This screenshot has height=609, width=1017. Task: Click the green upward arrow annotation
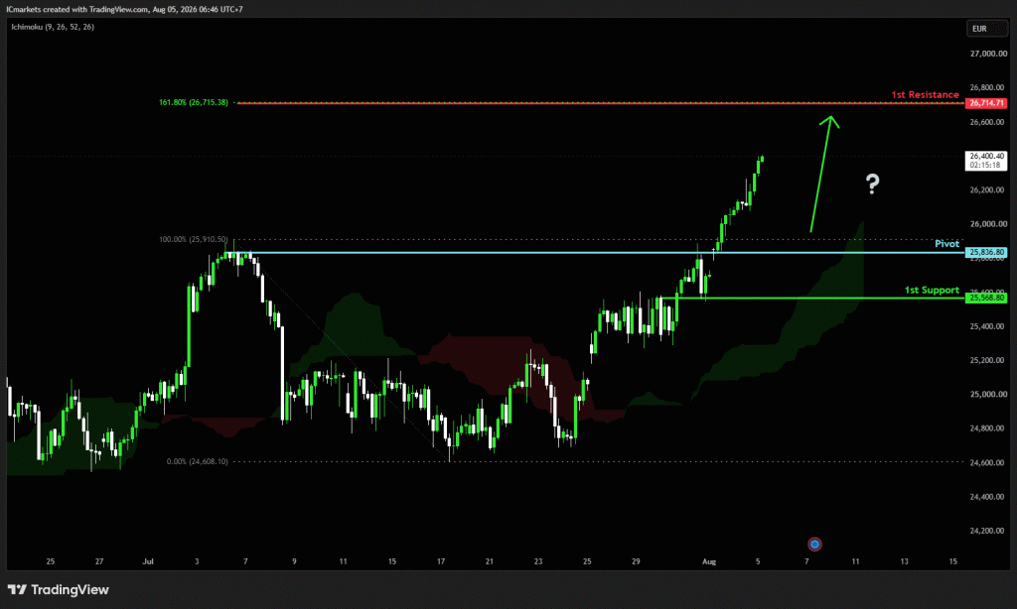(x=824, y=174)
